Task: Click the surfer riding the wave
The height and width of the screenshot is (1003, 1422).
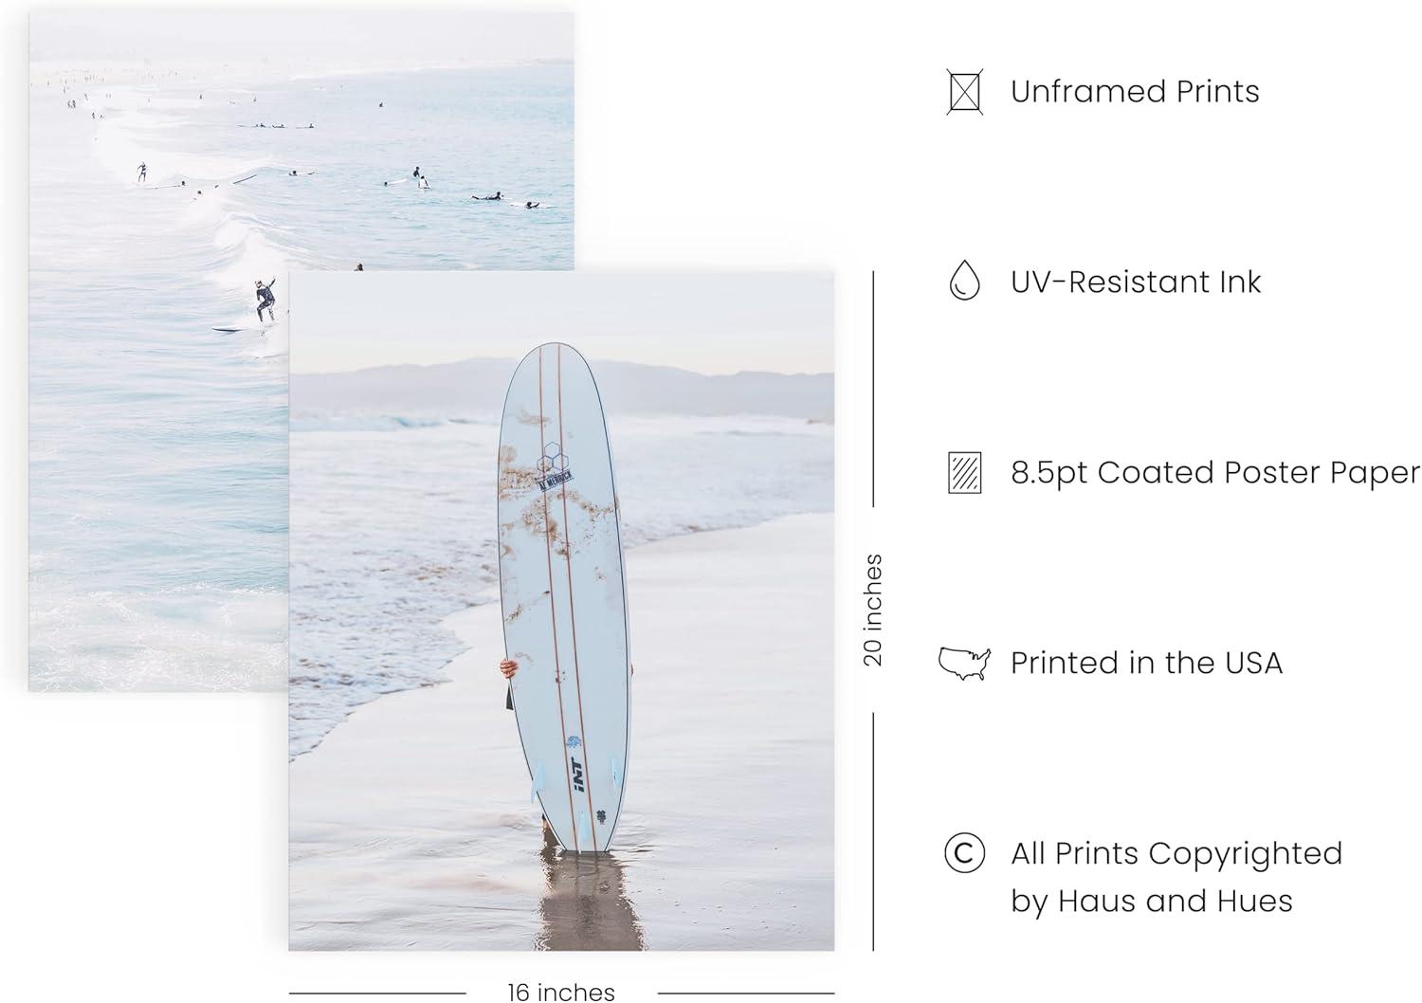Action: click(264, 301)
